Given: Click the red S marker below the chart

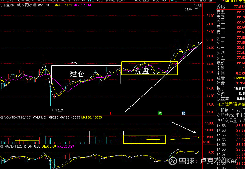Looking at the screenshot, I should click(x=111, y=113).
